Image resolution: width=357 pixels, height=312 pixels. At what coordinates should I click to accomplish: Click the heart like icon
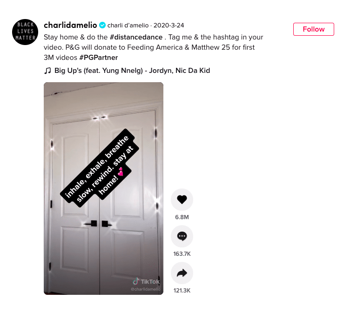[x=182, y=200]
